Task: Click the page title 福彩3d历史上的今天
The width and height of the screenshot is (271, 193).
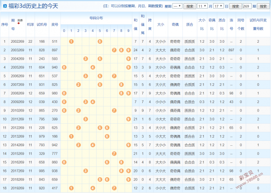Action: (33, 6)
